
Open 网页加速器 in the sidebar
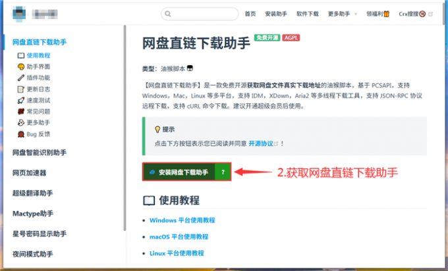tap(29, 173)
